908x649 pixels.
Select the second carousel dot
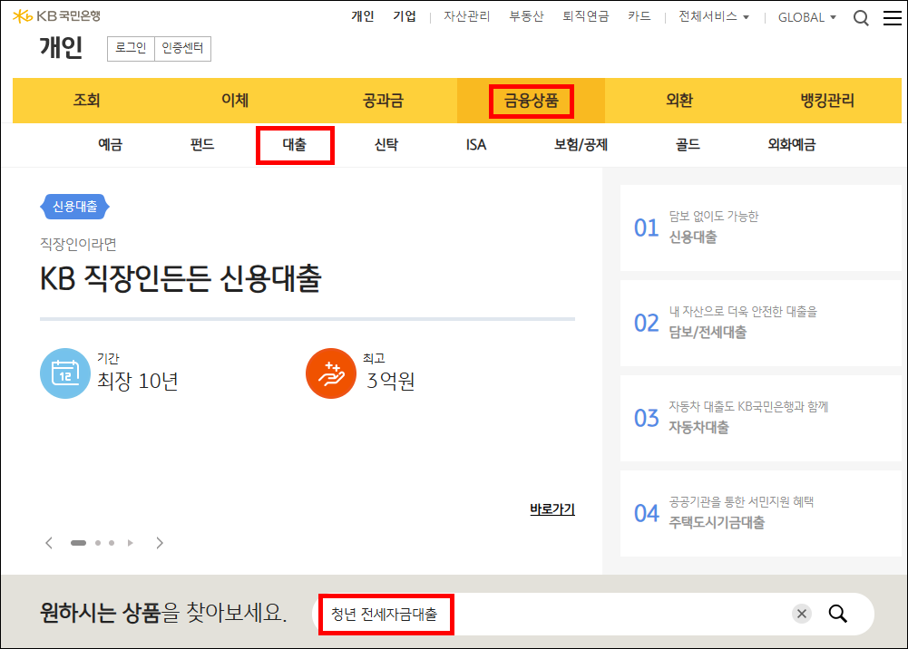tap(98, 543)
